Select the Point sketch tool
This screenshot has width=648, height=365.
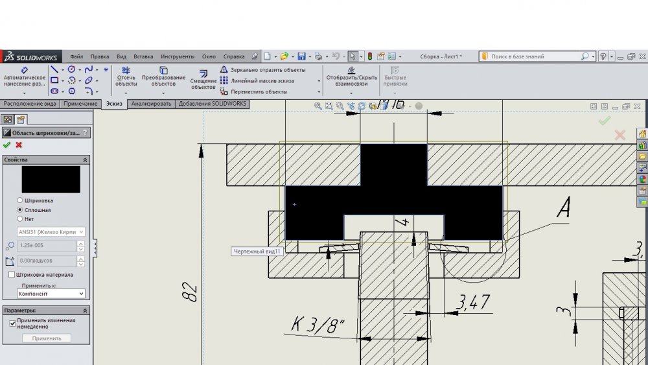106,70
